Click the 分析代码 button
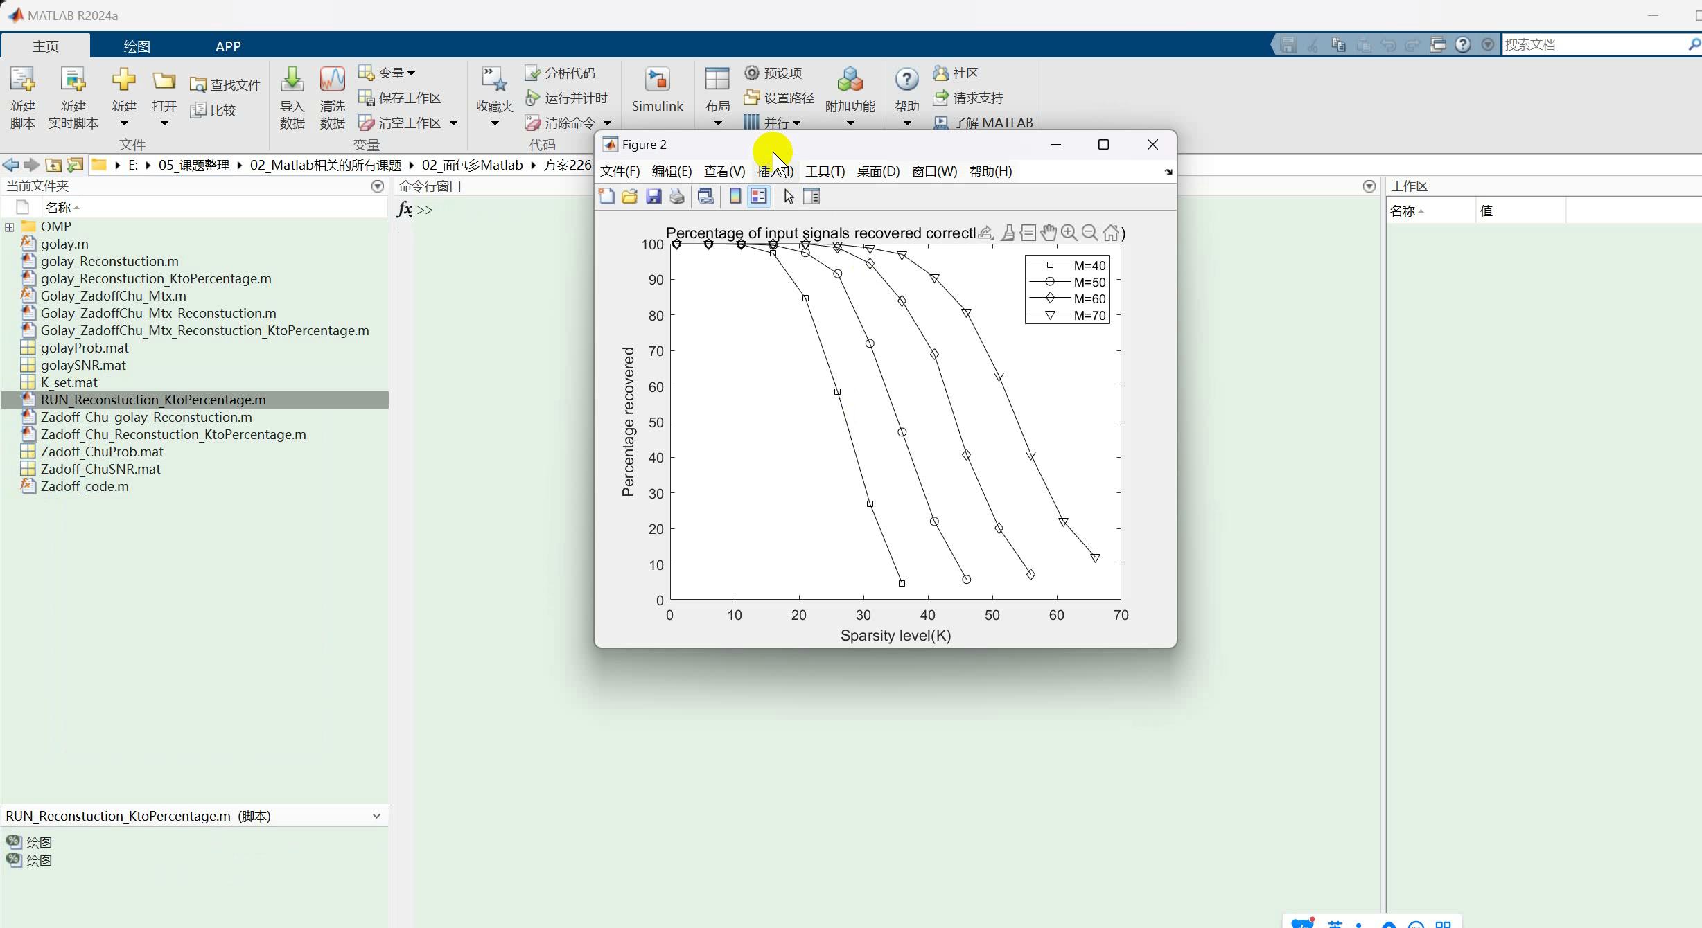The height and width of the screenshot is (928, 1702). tap(561, 73)
